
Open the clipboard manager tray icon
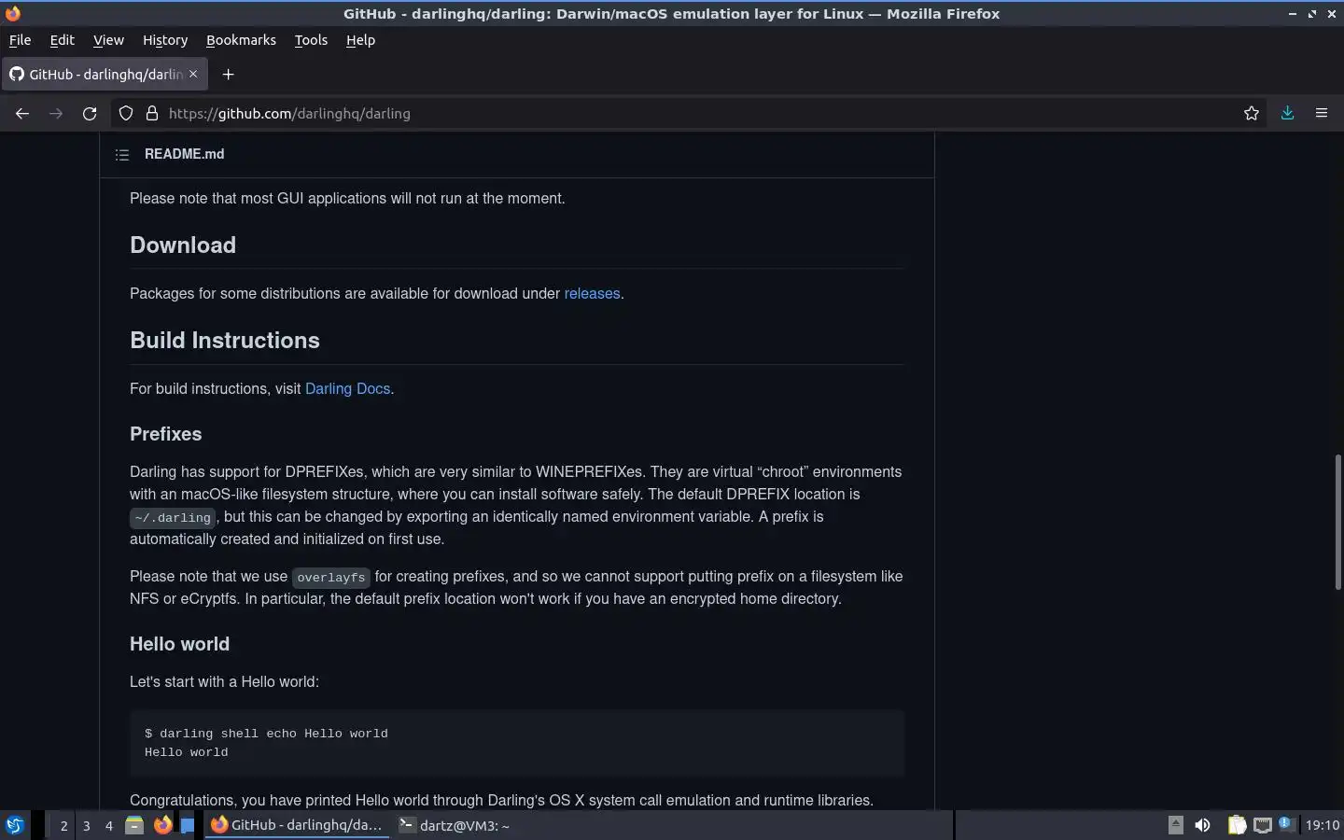coord(1237,825)
